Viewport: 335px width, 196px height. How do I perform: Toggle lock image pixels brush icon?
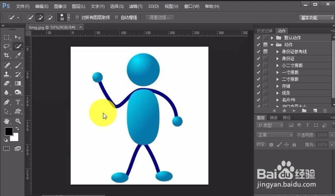(279, 145)
